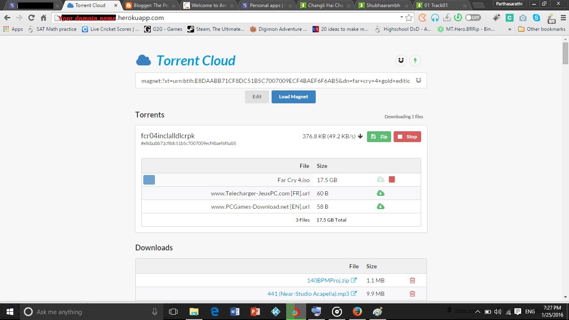The image size is (569, 320).
Task: Delete 441 (Near-Studio Acapella).mp3 with trash icon
Action: click(x=412, y=294)
